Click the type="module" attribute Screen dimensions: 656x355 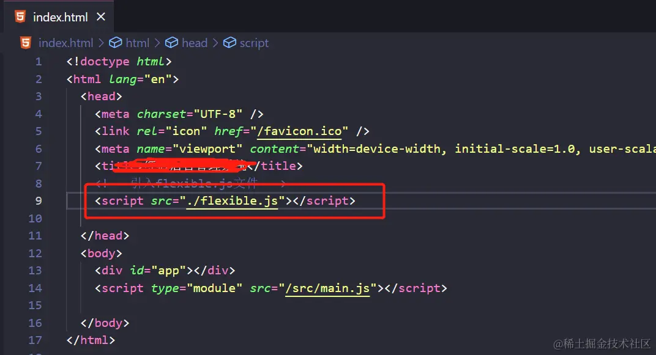[x=196, y=288]
